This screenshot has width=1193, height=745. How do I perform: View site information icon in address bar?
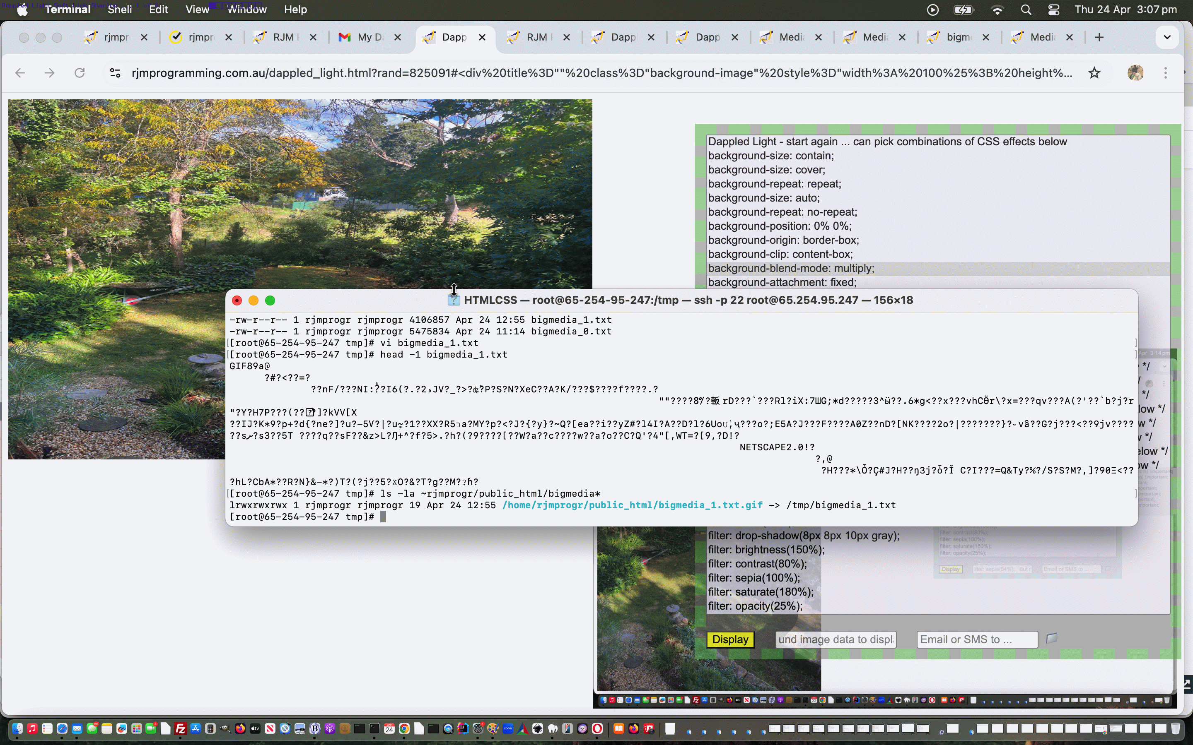[115, 73]
